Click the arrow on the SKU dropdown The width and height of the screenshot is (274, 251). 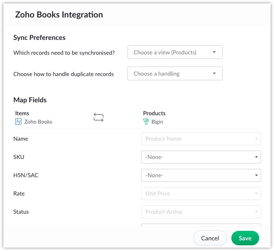[256, 157]
